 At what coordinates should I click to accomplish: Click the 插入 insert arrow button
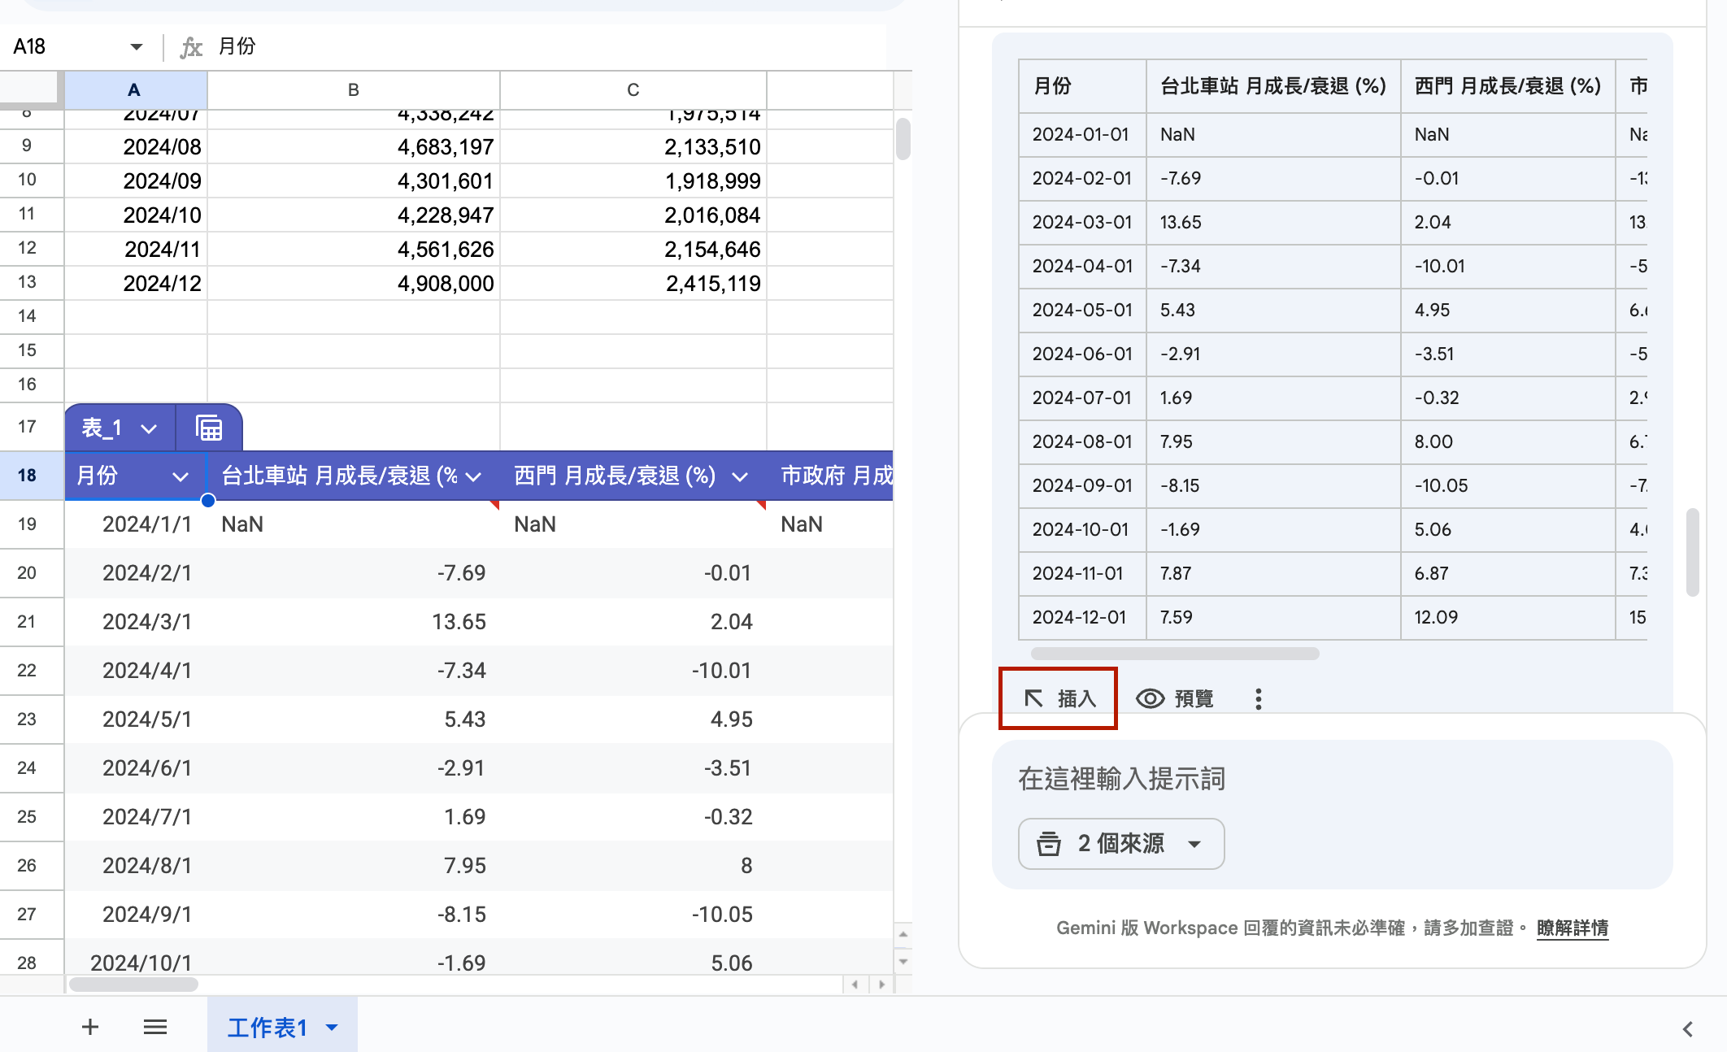[x=1059, y=698]
